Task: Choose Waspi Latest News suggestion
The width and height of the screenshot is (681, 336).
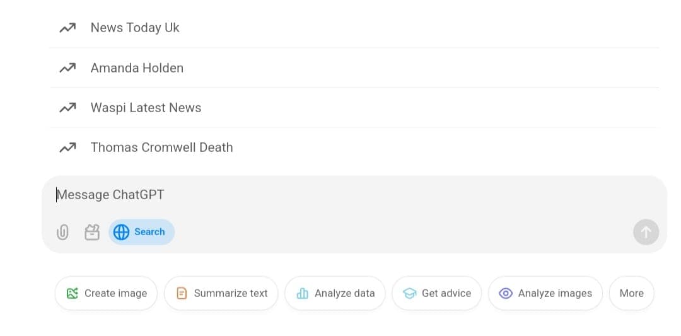Action: point(146,108)
